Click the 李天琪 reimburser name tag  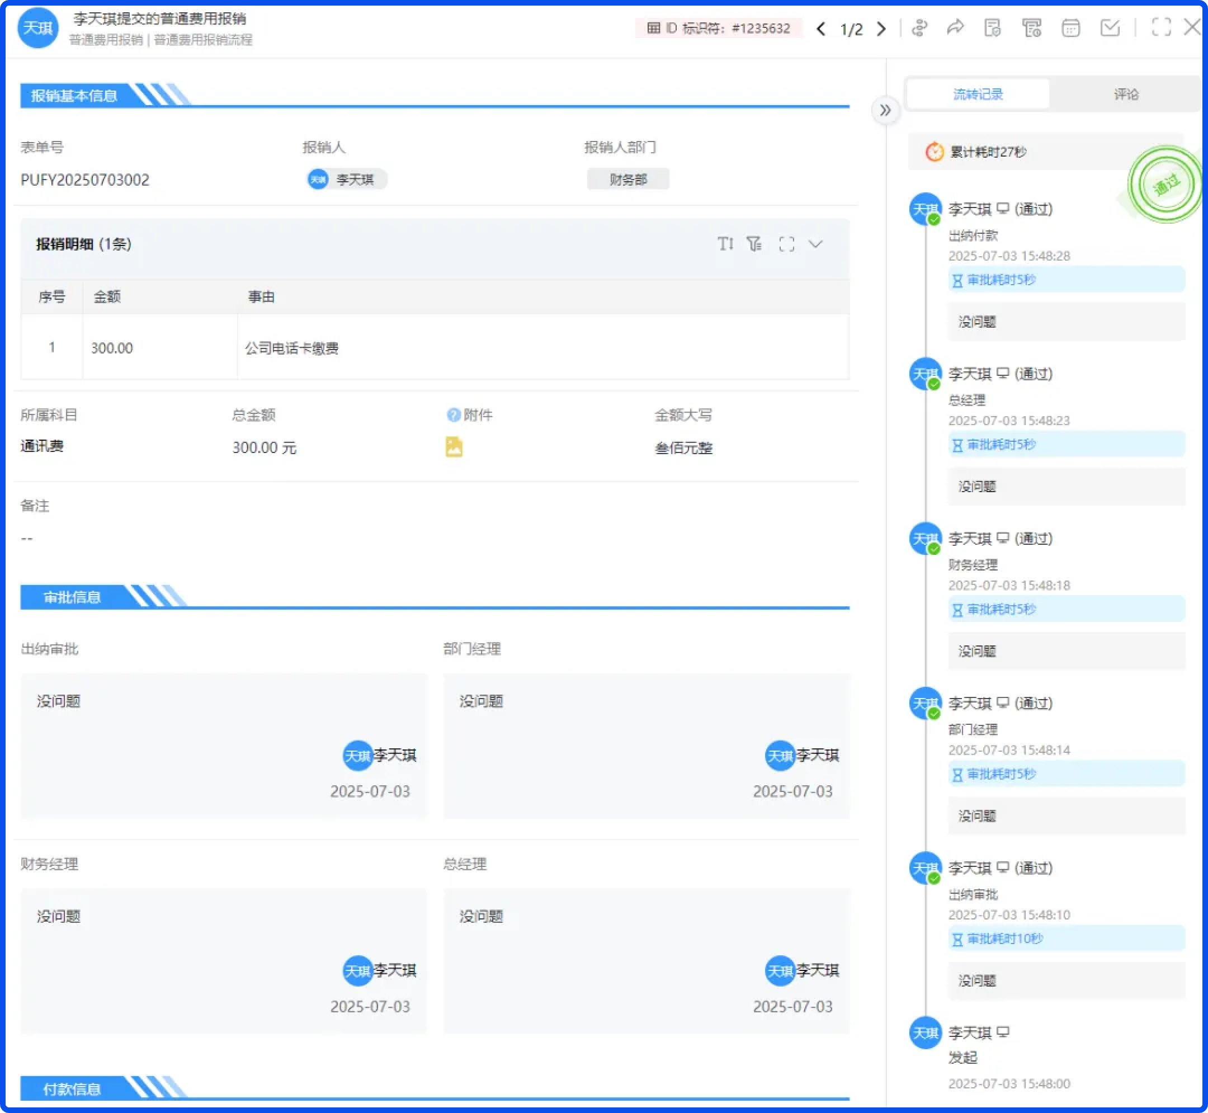coord(346,180)
